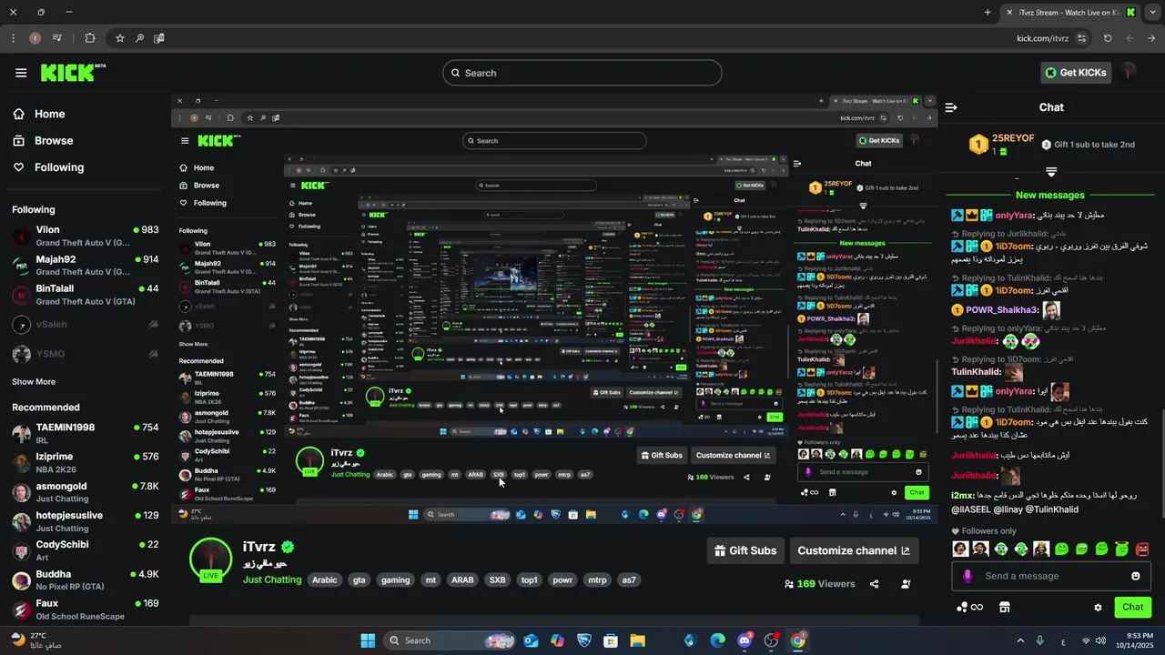Select the iTvrz Stream browser tab

[x=1069, y=12]
